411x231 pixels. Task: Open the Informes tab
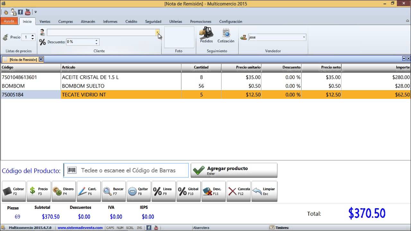tap(110, 21)
